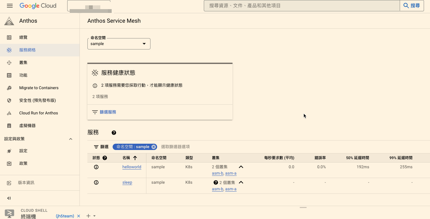
Task: Open the 叢集 clusters icon in sidebar
Action: tap(9, 63)
